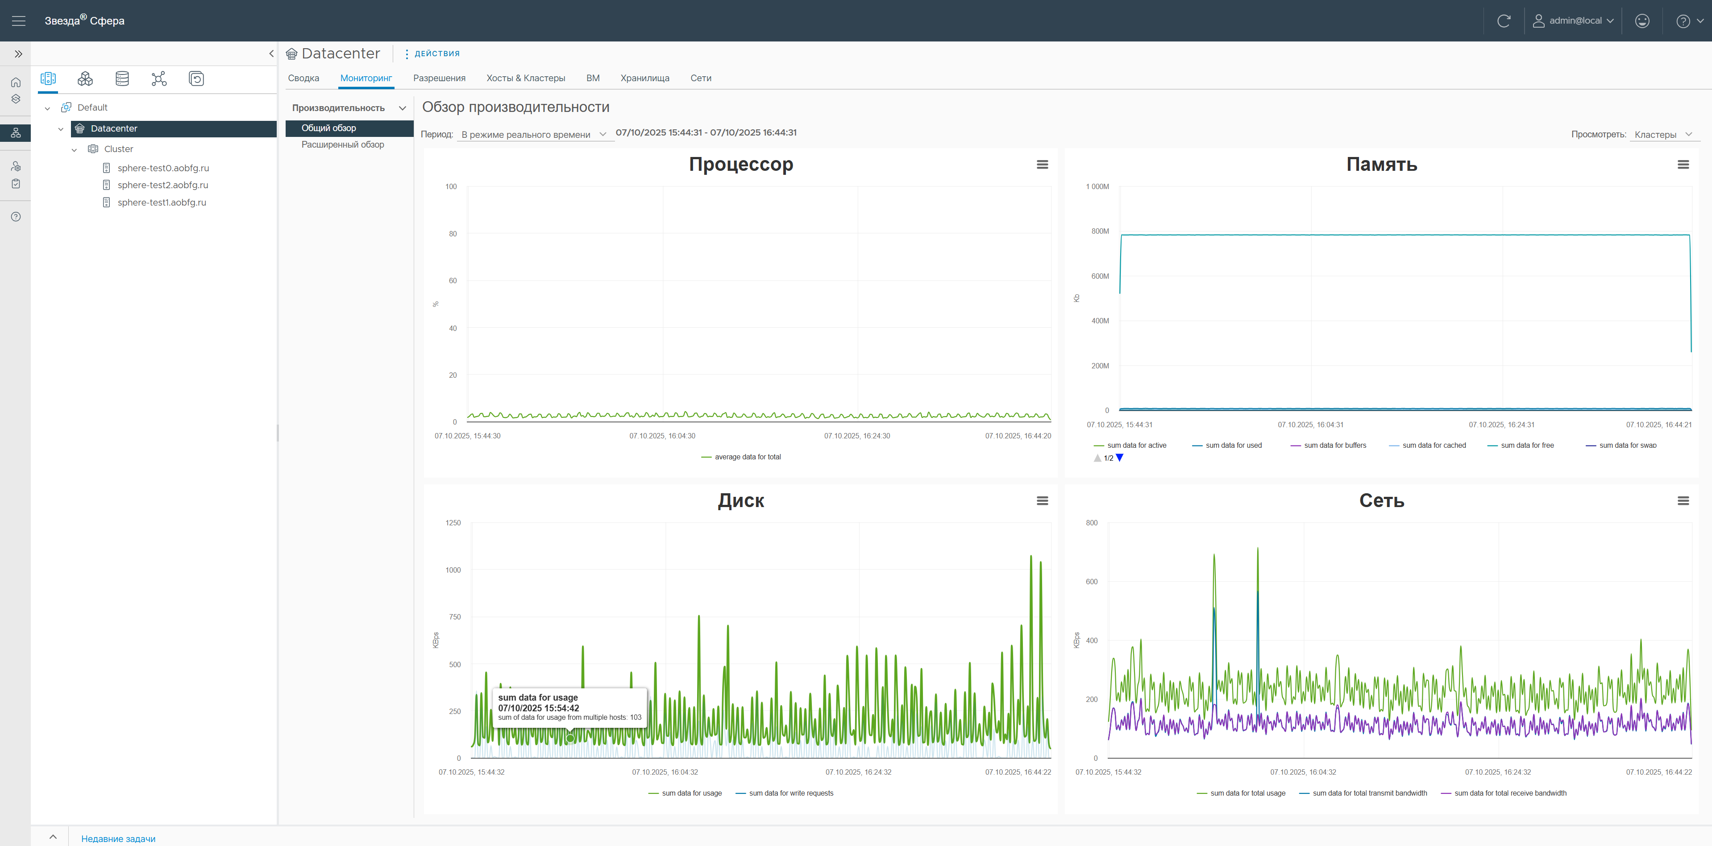
Task: Switch to the Хосты & Кластеры tab
Action: (x=525, y=78)
